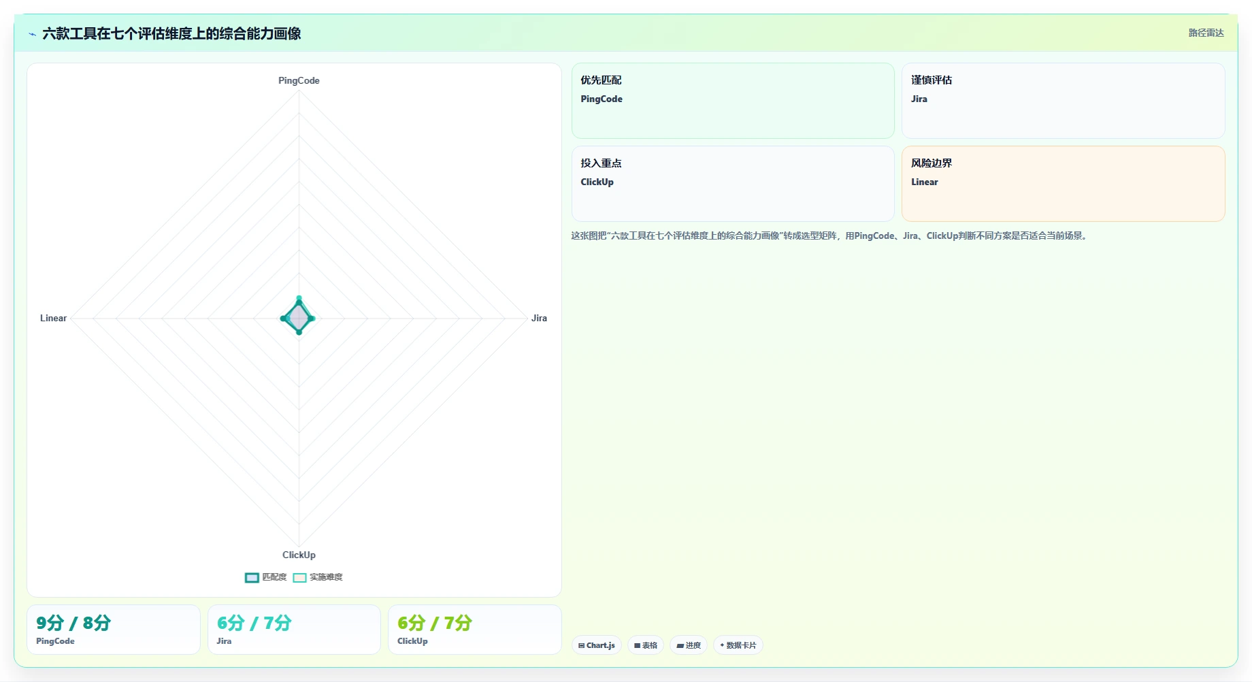
Task: Click the ClickUp axis label on the radar
Action: (299, 555)
